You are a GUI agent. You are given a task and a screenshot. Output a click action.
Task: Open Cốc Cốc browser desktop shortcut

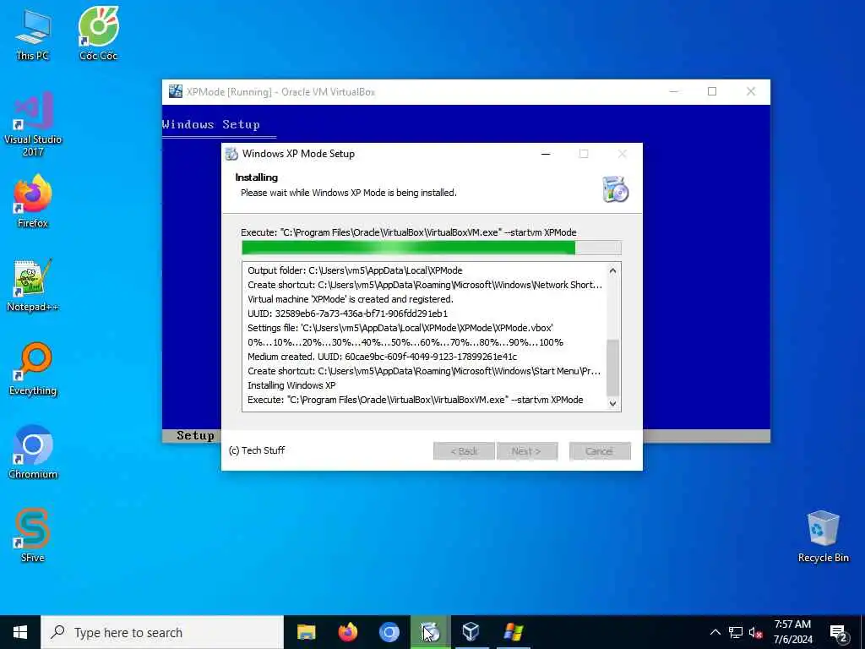click(98, 35)
